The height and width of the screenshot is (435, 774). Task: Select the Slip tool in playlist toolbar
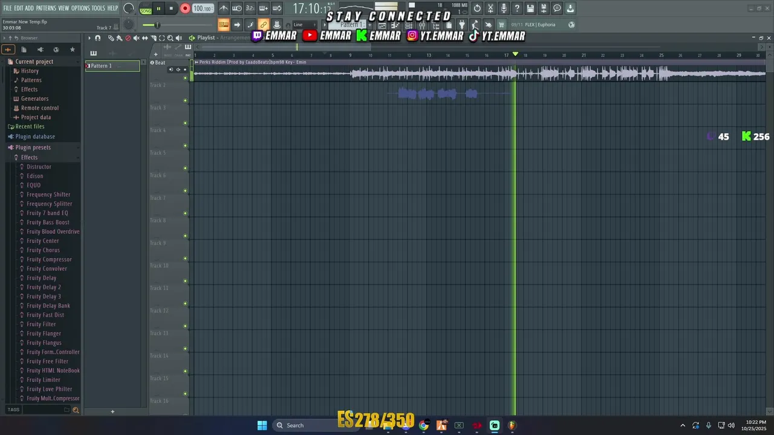145,38
